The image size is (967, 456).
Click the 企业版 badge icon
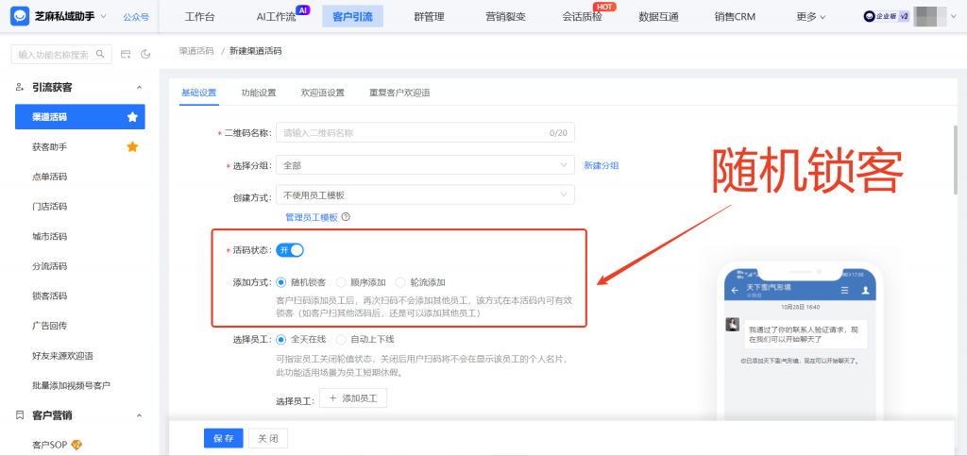pos(887,17)
